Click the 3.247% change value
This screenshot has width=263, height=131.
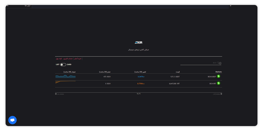coord(141,77)
